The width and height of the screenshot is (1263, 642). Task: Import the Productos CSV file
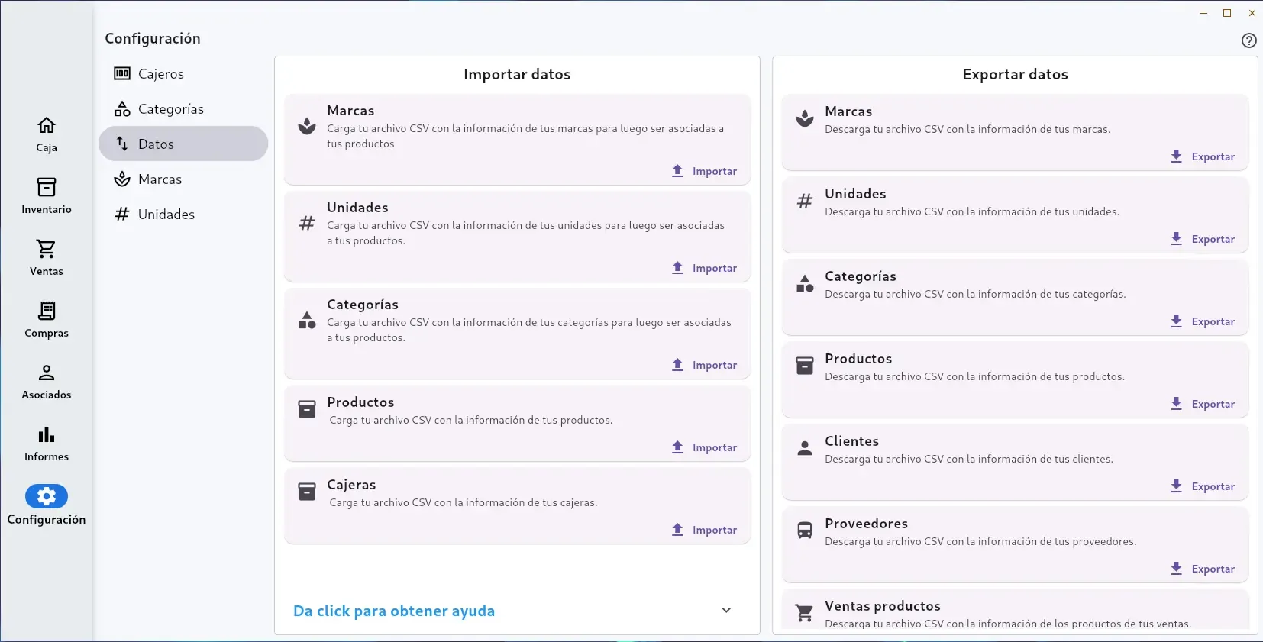pos(704,447)
